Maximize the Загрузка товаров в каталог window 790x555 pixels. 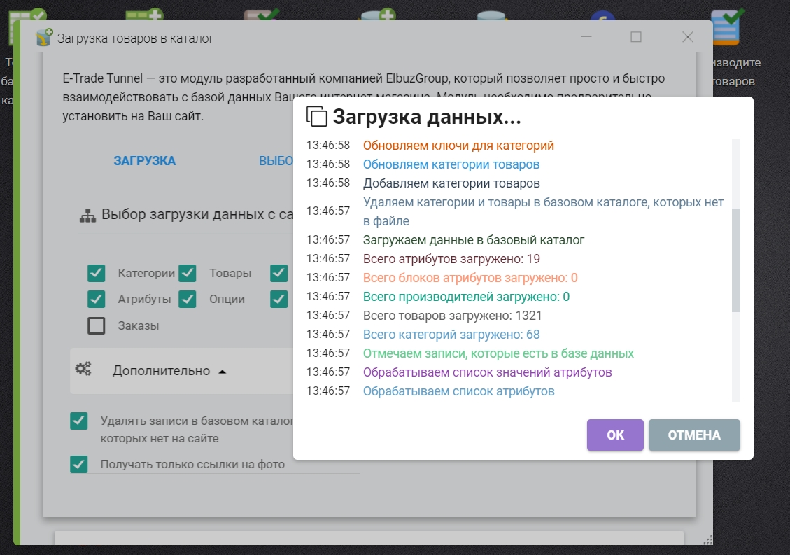(x=636, y=37)
